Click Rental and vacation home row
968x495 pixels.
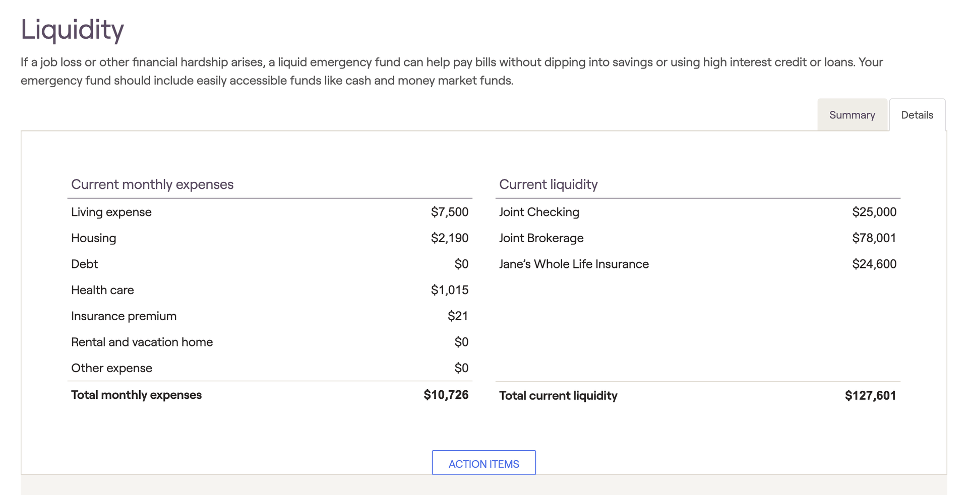(270, 342)
